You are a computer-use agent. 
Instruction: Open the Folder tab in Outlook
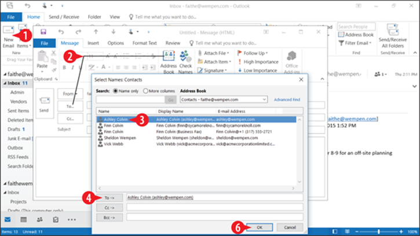(94, 17)
